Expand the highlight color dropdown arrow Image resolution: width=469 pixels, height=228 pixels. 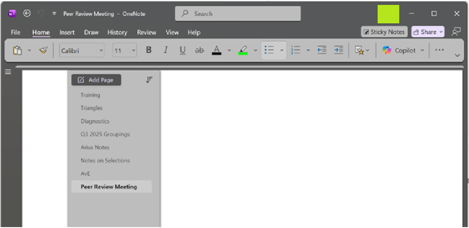[x=255, y=50]
